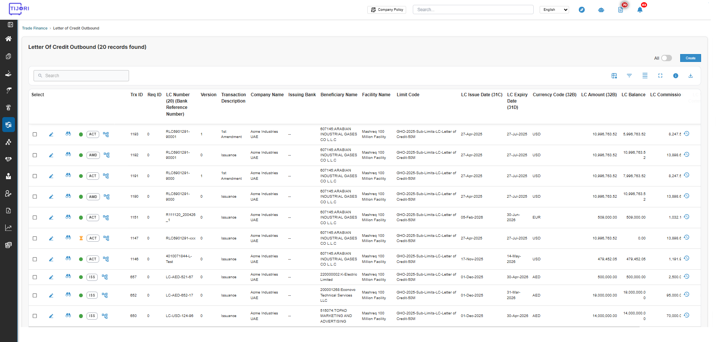Screen dimensions: 716x342
Task: Sort by Currency Code (32B) header
Action: click(555, 95)
